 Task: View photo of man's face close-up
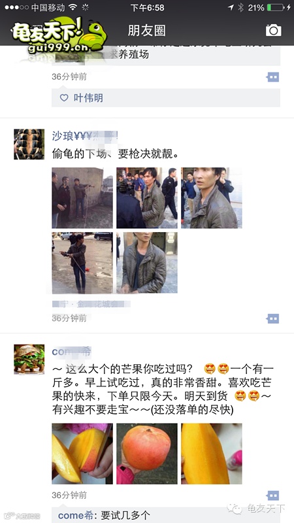[212, 198]
